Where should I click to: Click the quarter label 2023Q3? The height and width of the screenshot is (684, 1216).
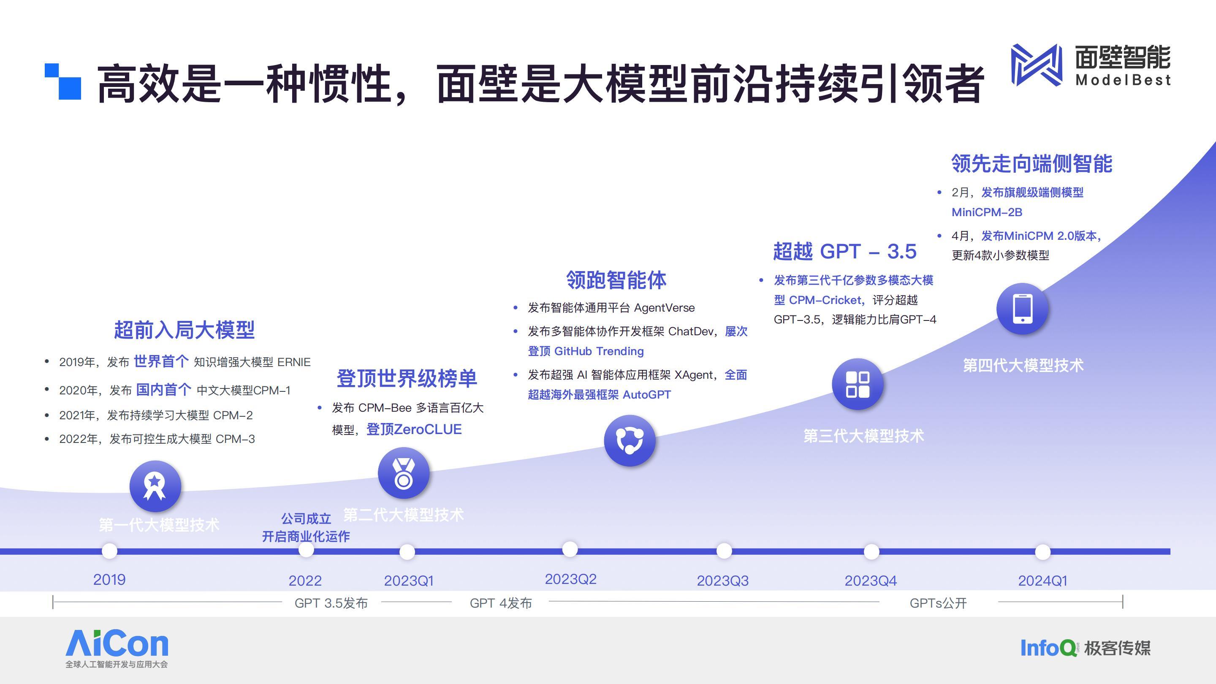tap(723, 581)
